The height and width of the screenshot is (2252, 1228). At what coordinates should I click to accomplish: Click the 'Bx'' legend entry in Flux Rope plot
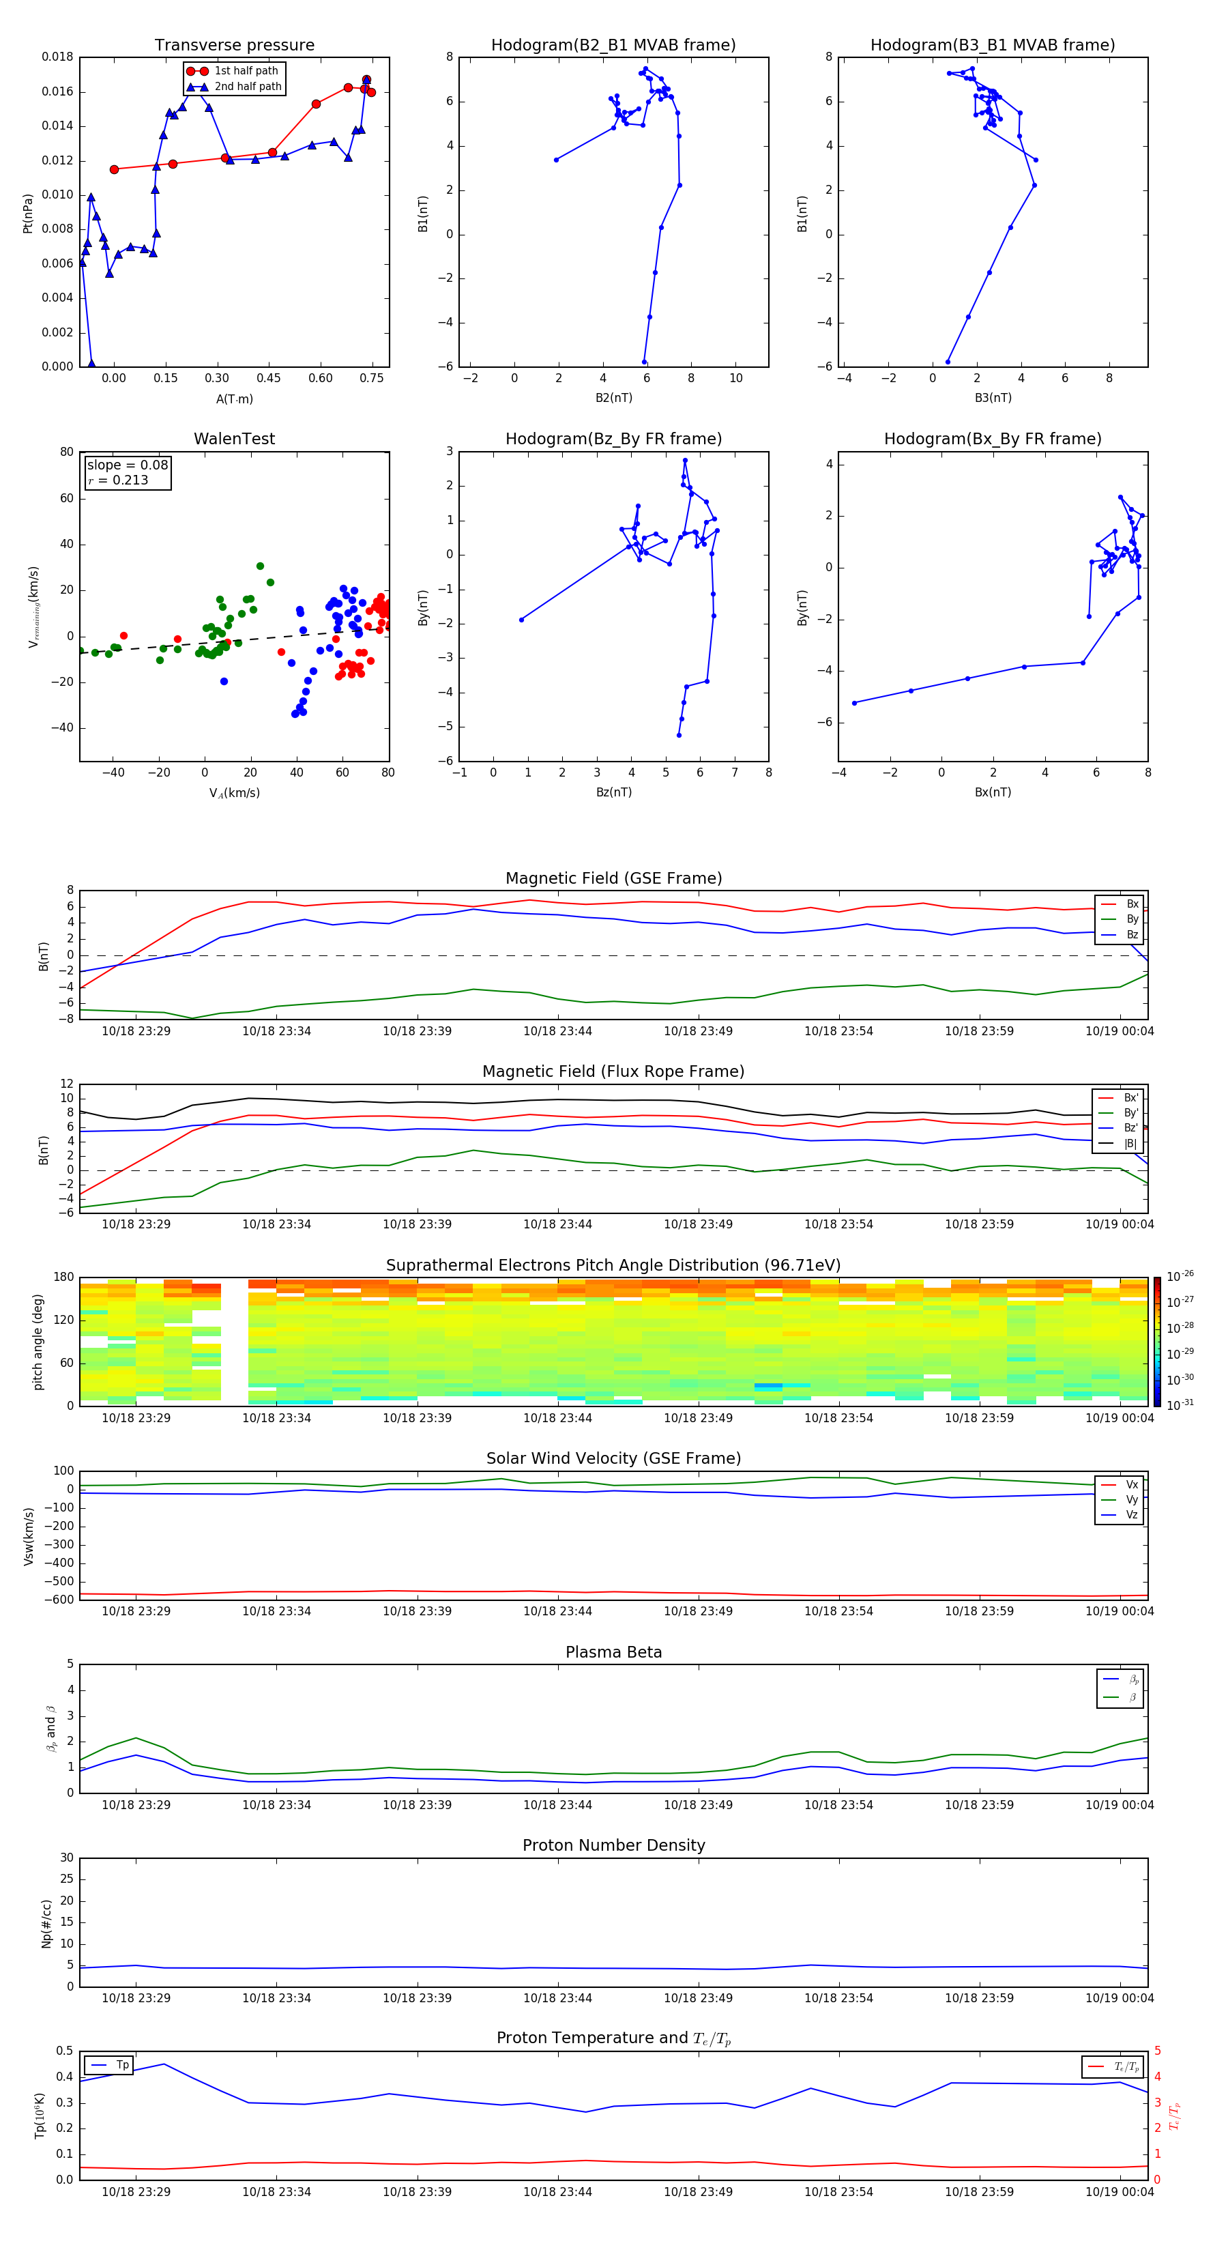[x=1119, y=1098]
